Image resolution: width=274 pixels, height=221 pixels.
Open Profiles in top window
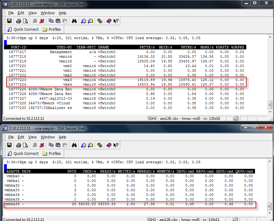pos(52,29)
